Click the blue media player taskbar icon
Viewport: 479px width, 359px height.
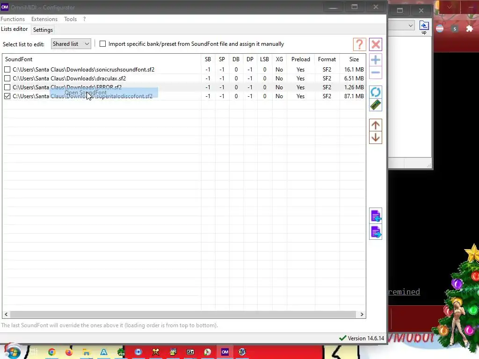[138, 352]
